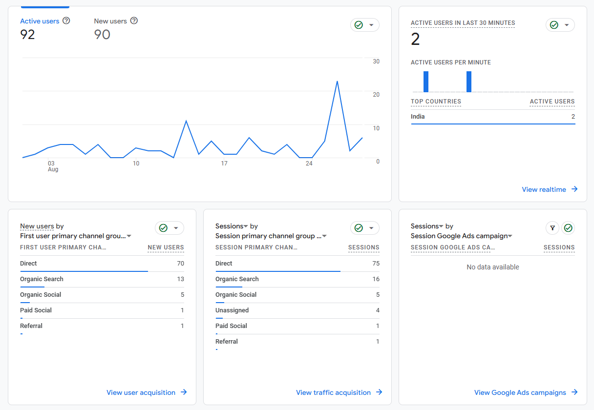Screen dimensions: 594x410
Task: Click the ACTIVE USERS column header
Action: tap(552, 102)
